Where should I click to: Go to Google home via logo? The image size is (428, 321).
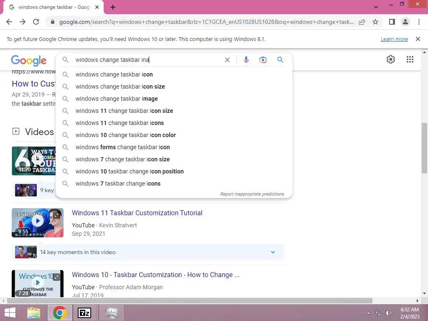29,60
